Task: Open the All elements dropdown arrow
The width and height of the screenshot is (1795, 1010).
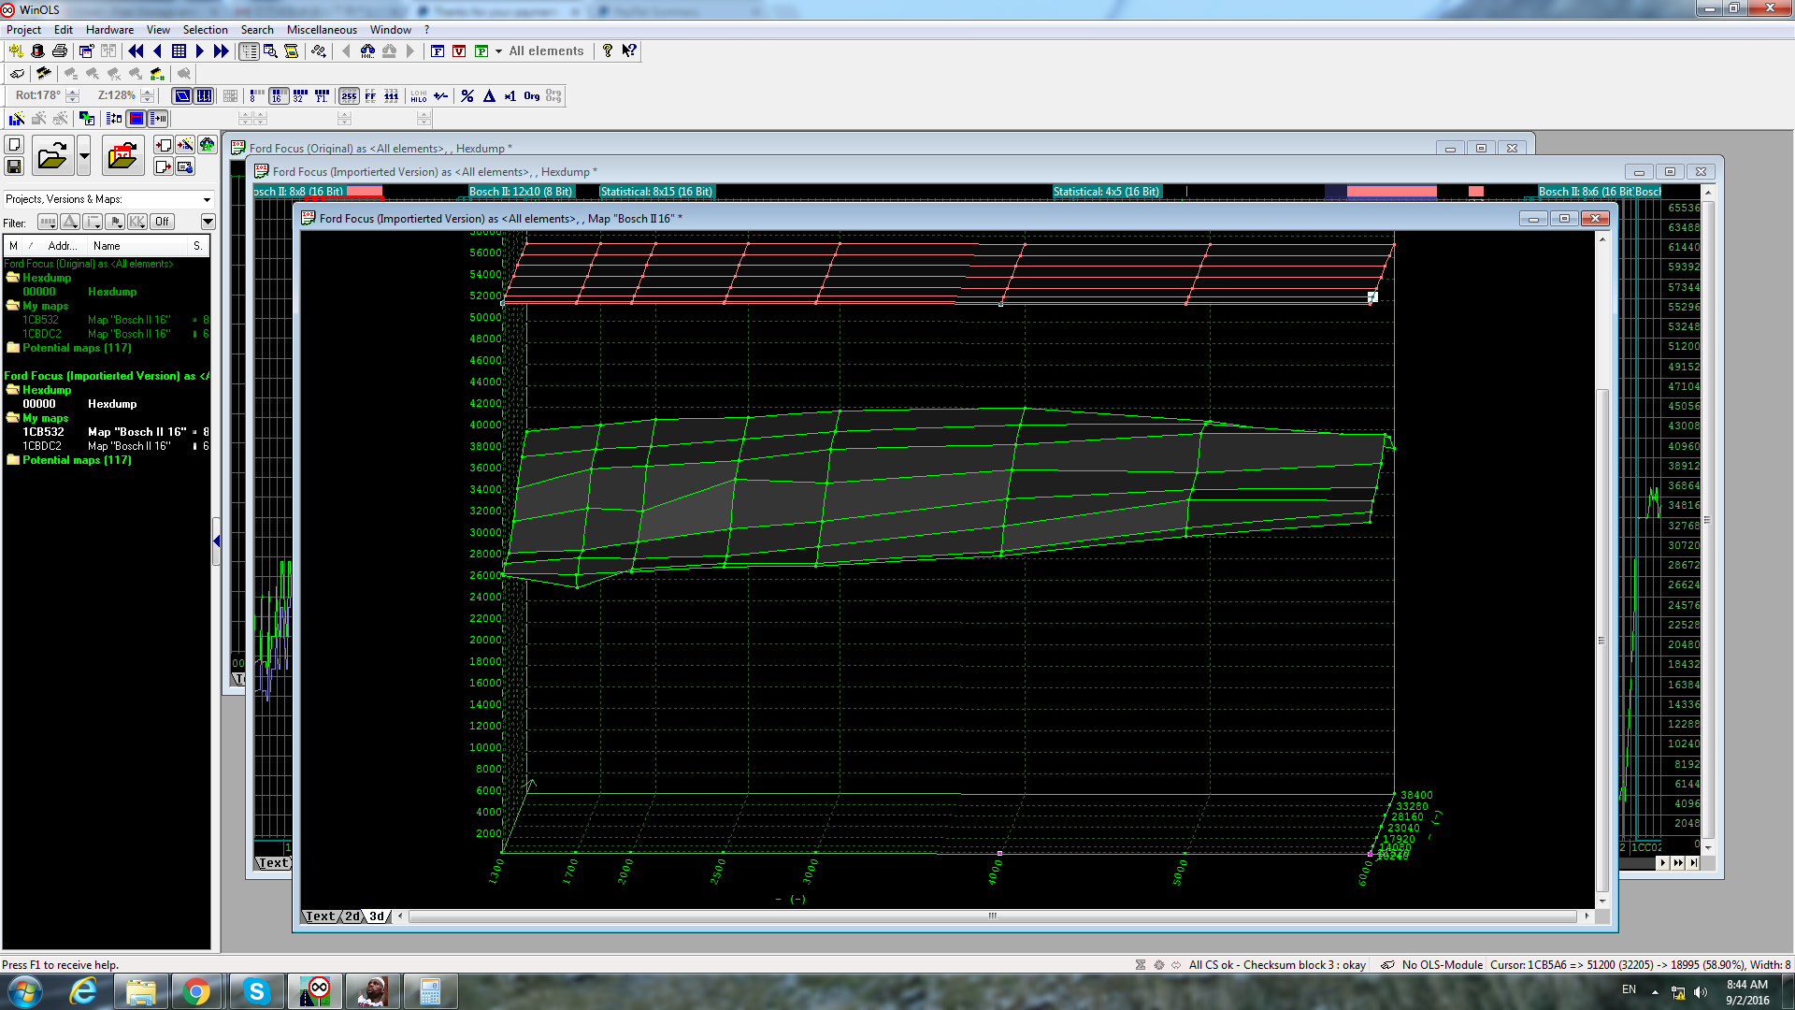Action: [498, 51]
